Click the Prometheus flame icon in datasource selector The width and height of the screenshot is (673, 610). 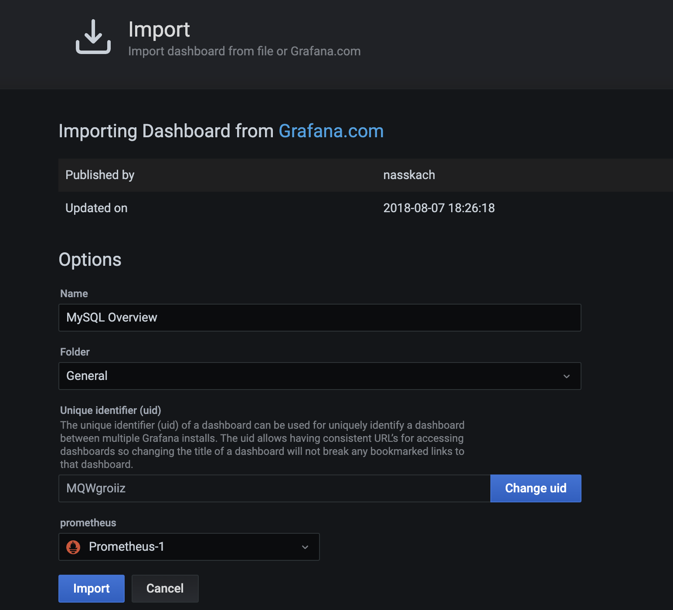73,547
